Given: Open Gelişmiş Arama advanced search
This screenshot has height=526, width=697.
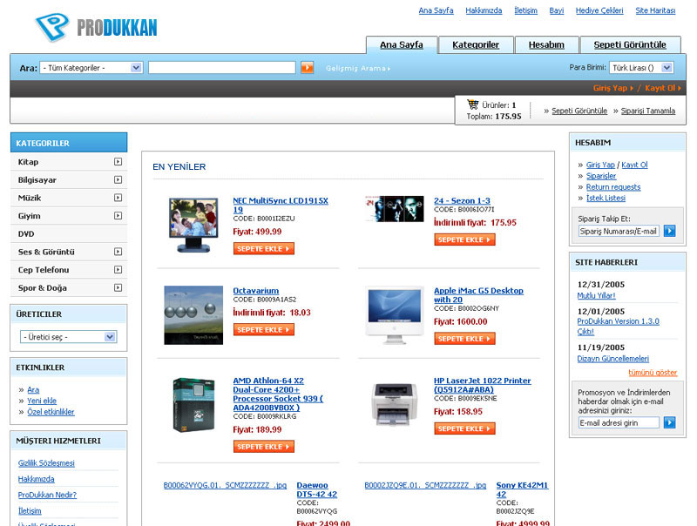Looking at the screenshot, I should click(358, 69).
